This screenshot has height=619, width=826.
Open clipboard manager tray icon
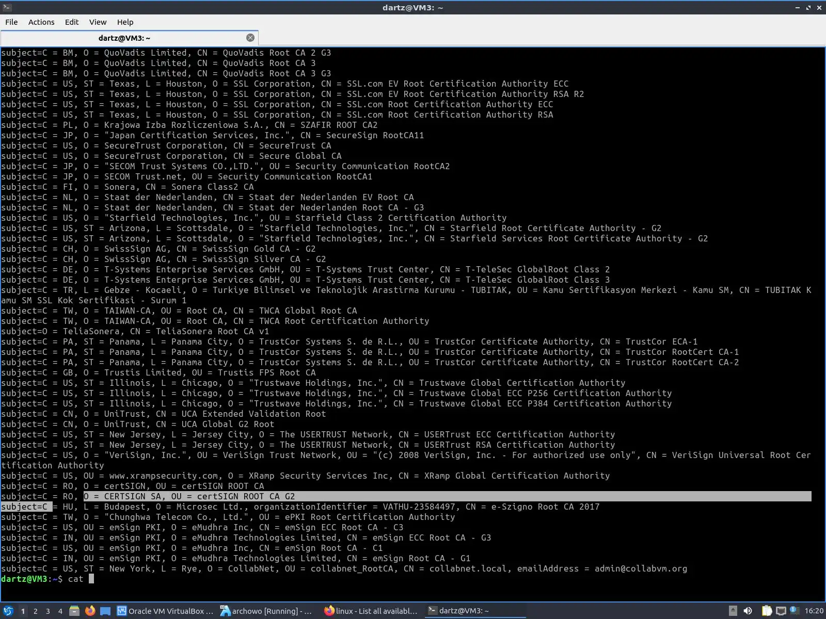pyautogui.click(x=767, y=611)
